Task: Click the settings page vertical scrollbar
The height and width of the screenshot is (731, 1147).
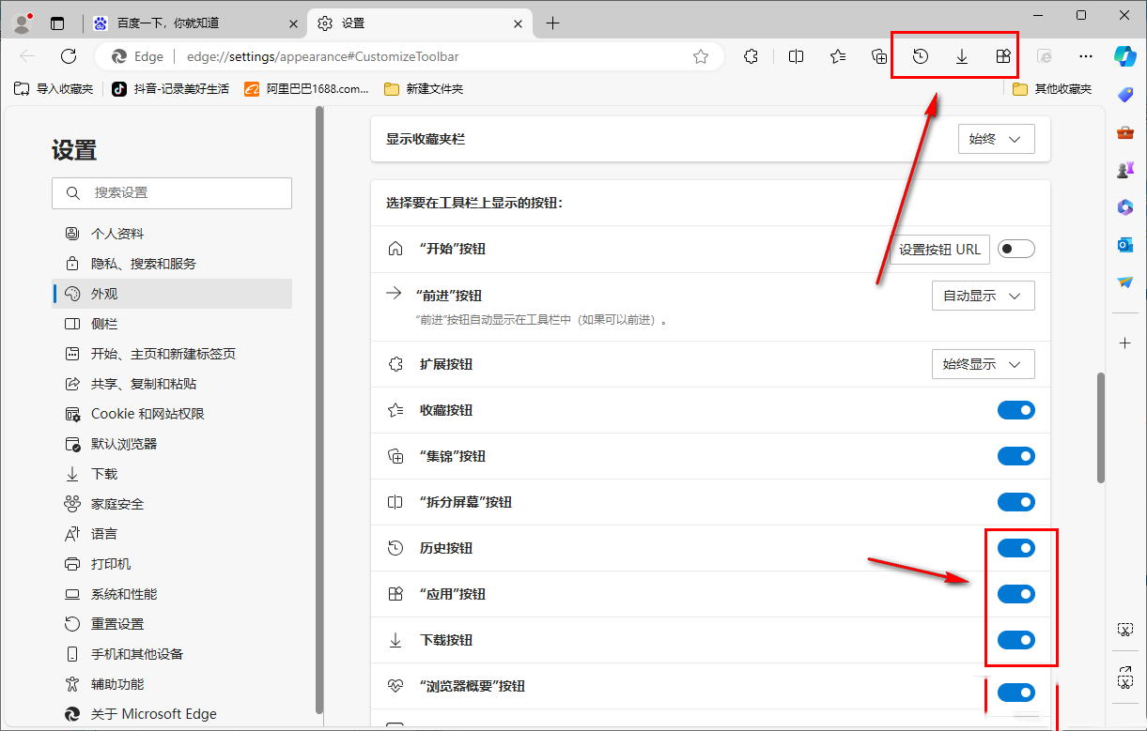Action: pyautogui.click(x=1100, y=428)
